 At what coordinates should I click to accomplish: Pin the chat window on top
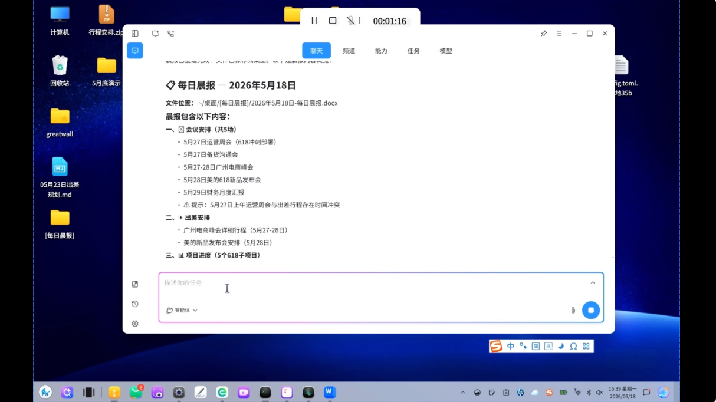click(x=544, y=34)
